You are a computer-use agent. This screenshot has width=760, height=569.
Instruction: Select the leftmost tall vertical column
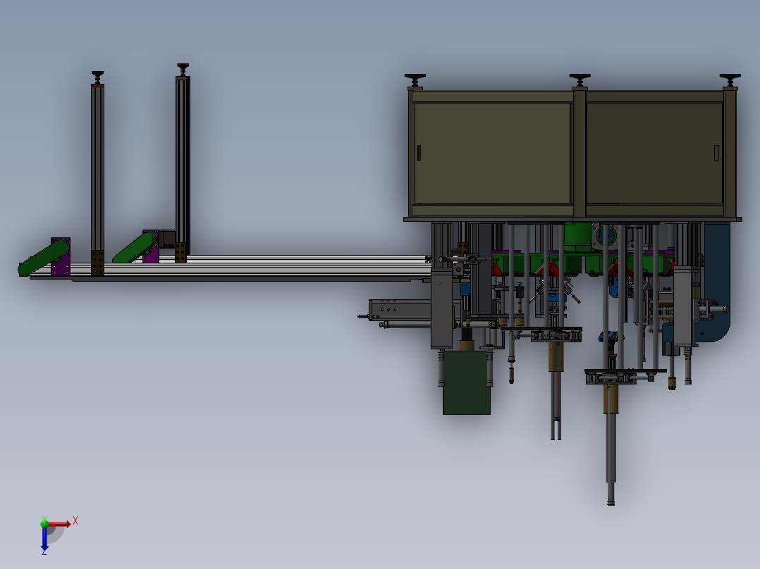[x=97, y=179]
